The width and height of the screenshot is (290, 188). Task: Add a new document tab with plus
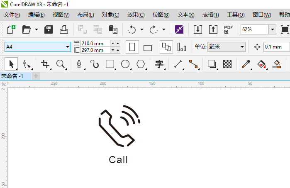point(36,76)
